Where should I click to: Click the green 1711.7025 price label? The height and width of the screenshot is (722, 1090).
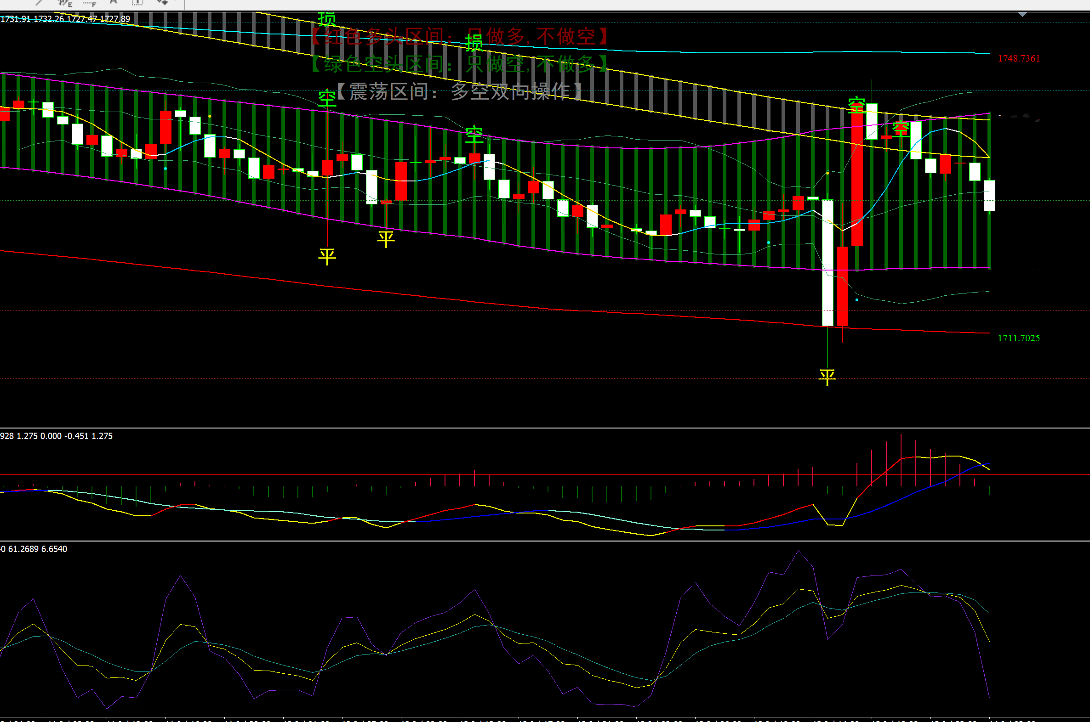click(1019, 338)
